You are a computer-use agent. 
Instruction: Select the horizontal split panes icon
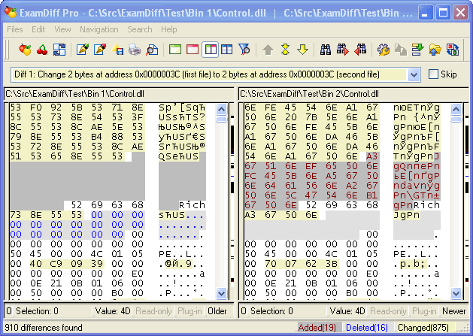(227, 49)
